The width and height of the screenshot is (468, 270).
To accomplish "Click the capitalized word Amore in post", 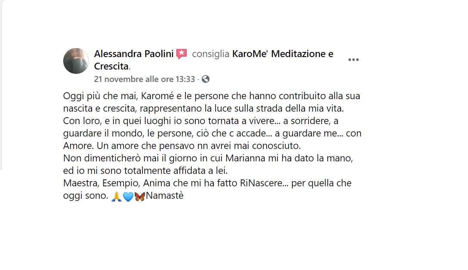I will click(78, 146).
